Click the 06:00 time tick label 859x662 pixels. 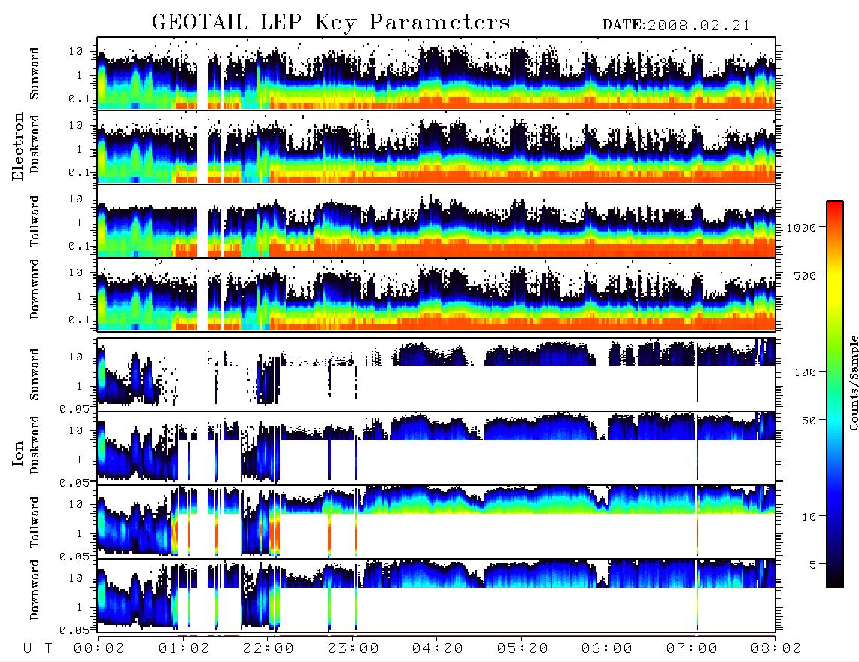pos(607,648)
